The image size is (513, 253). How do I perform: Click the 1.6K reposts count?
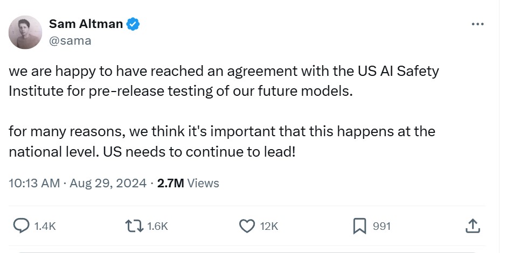pyautogui.click(x=157, y=227)
